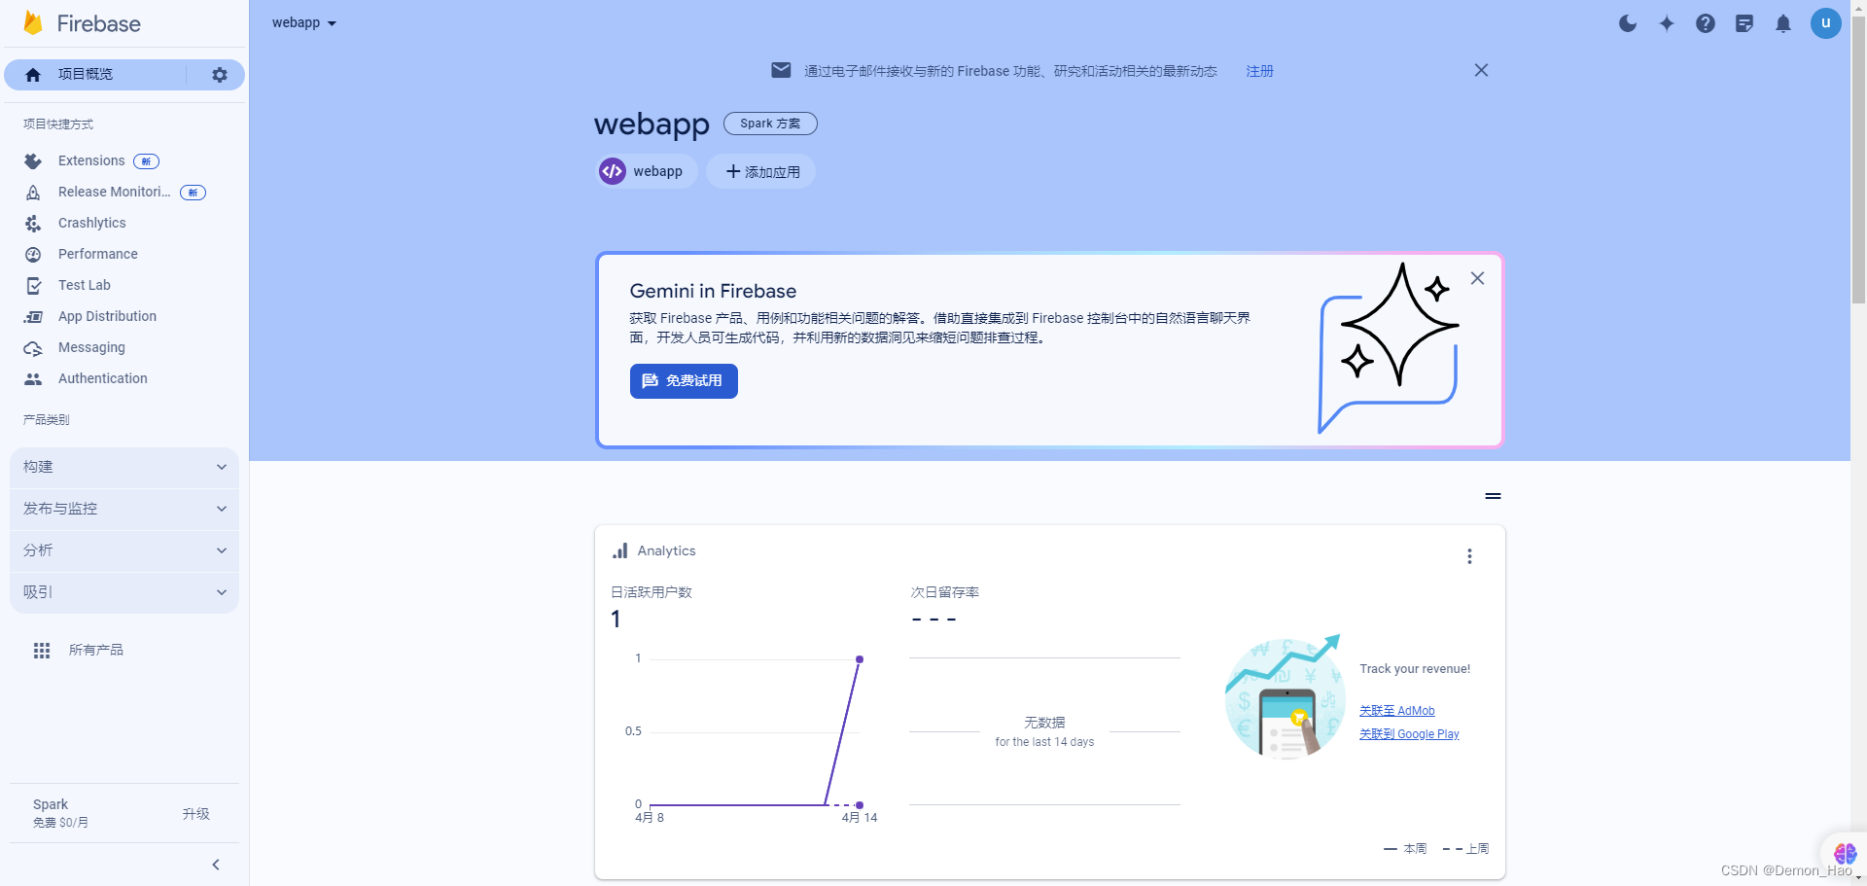Open Crashlytics in the sidebar

92,223
